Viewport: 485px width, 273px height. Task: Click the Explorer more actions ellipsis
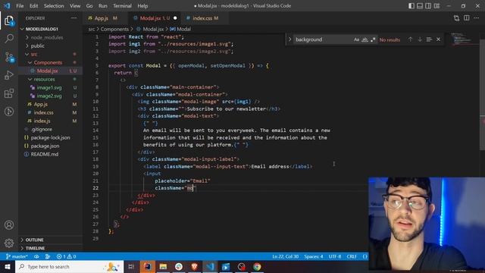coord(74,18)
